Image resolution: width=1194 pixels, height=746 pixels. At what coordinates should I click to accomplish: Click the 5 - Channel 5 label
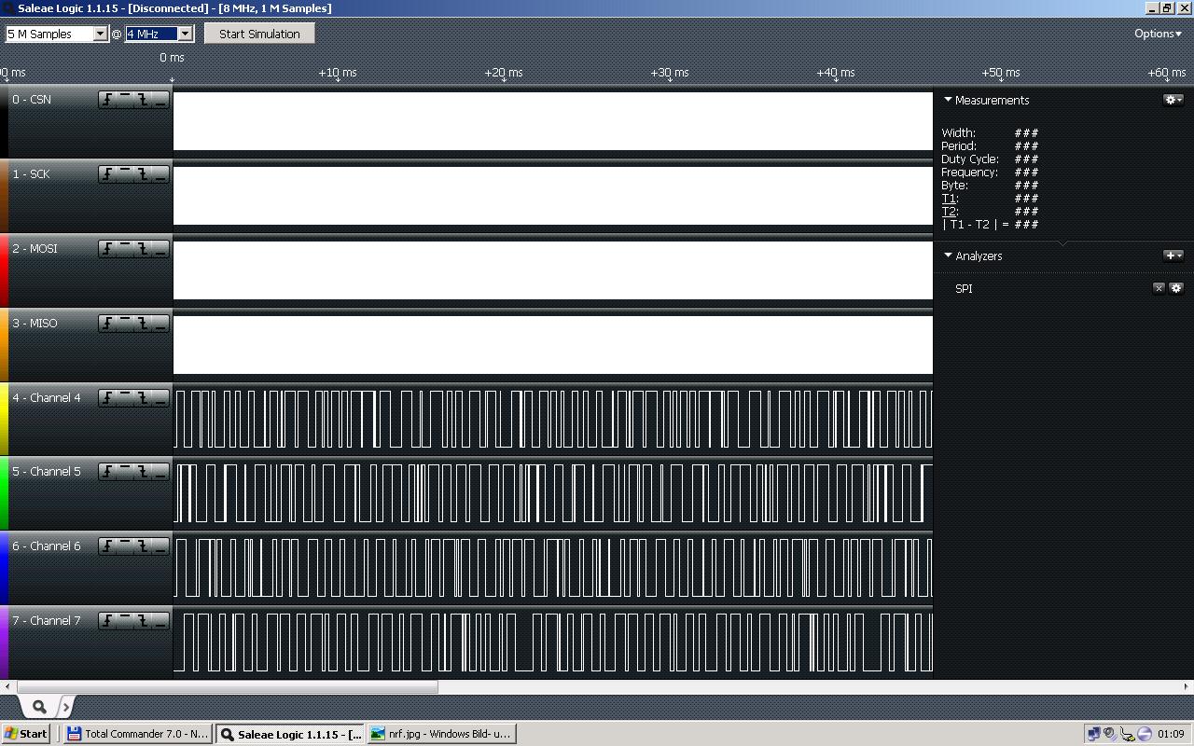pos(47,472)
